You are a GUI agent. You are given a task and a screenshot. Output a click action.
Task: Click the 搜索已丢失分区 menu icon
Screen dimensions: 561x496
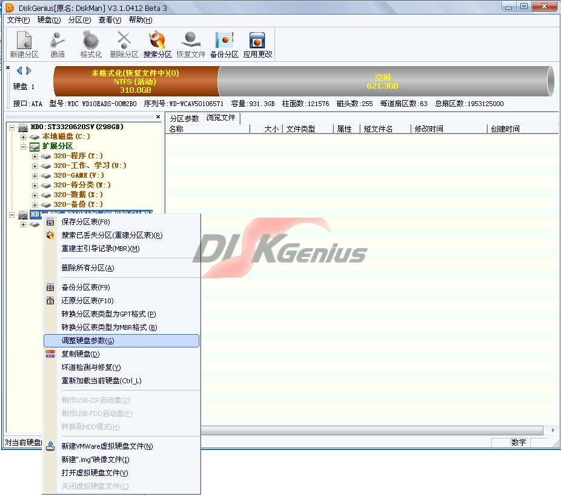pyautogui.click(x=50, y=235)
